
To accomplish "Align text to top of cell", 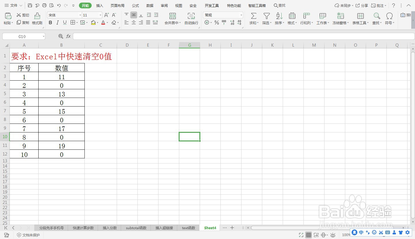I will click(127, 15).
